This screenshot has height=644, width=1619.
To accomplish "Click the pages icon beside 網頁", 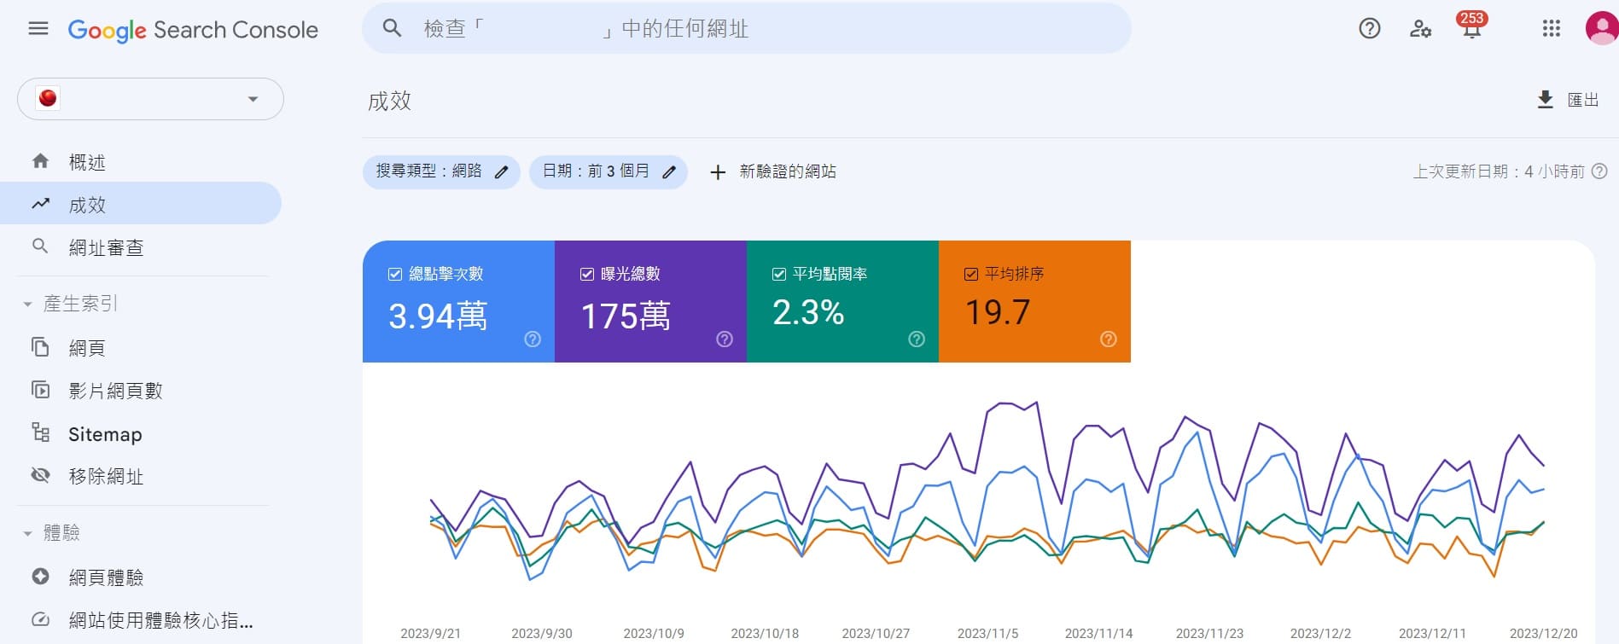I will (x=40, y=347).
